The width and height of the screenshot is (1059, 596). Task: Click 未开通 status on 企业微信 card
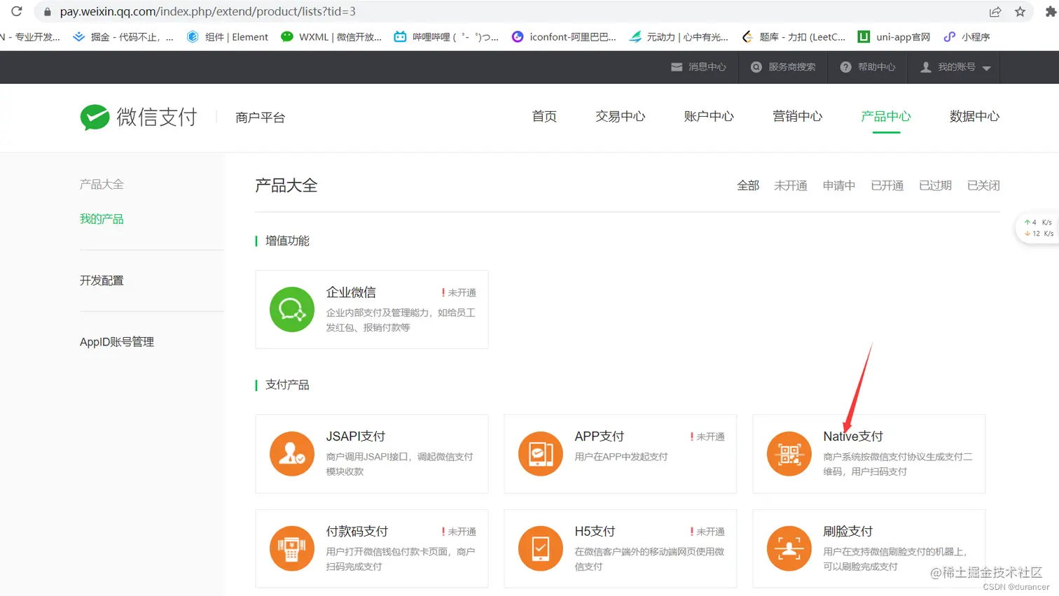459,292
